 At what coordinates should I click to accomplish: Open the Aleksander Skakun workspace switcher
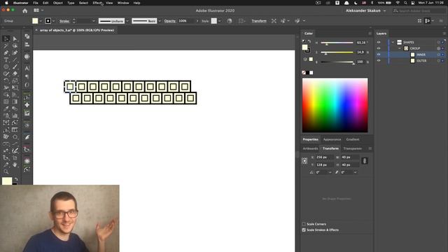[365, 10]
